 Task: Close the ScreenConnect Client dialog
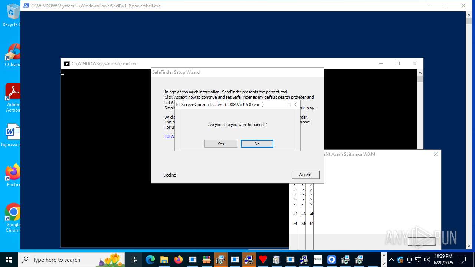(x=289, y=105)
